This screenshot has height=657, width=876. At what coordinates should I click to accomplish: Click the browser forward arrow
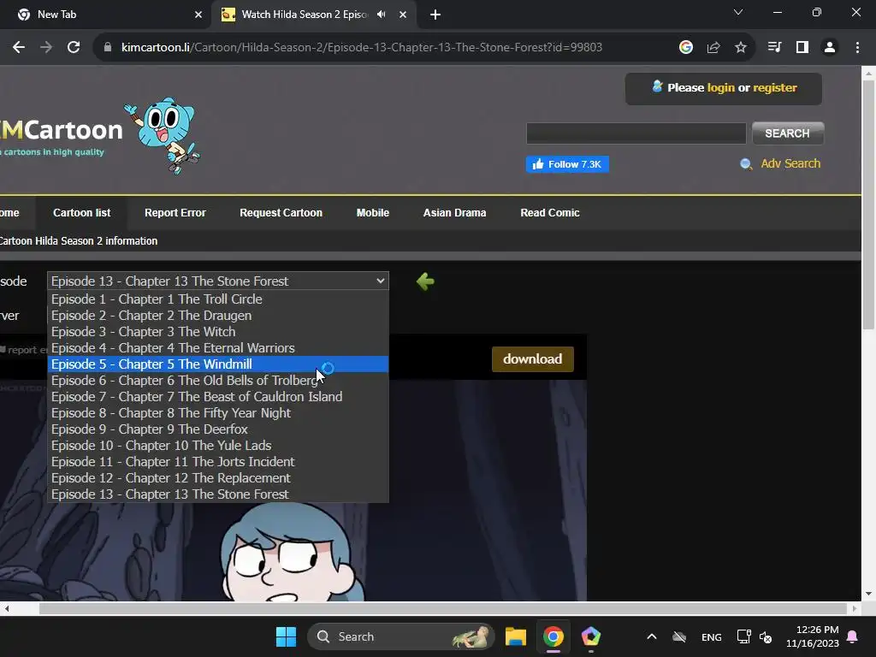click(x=46, y=48)
